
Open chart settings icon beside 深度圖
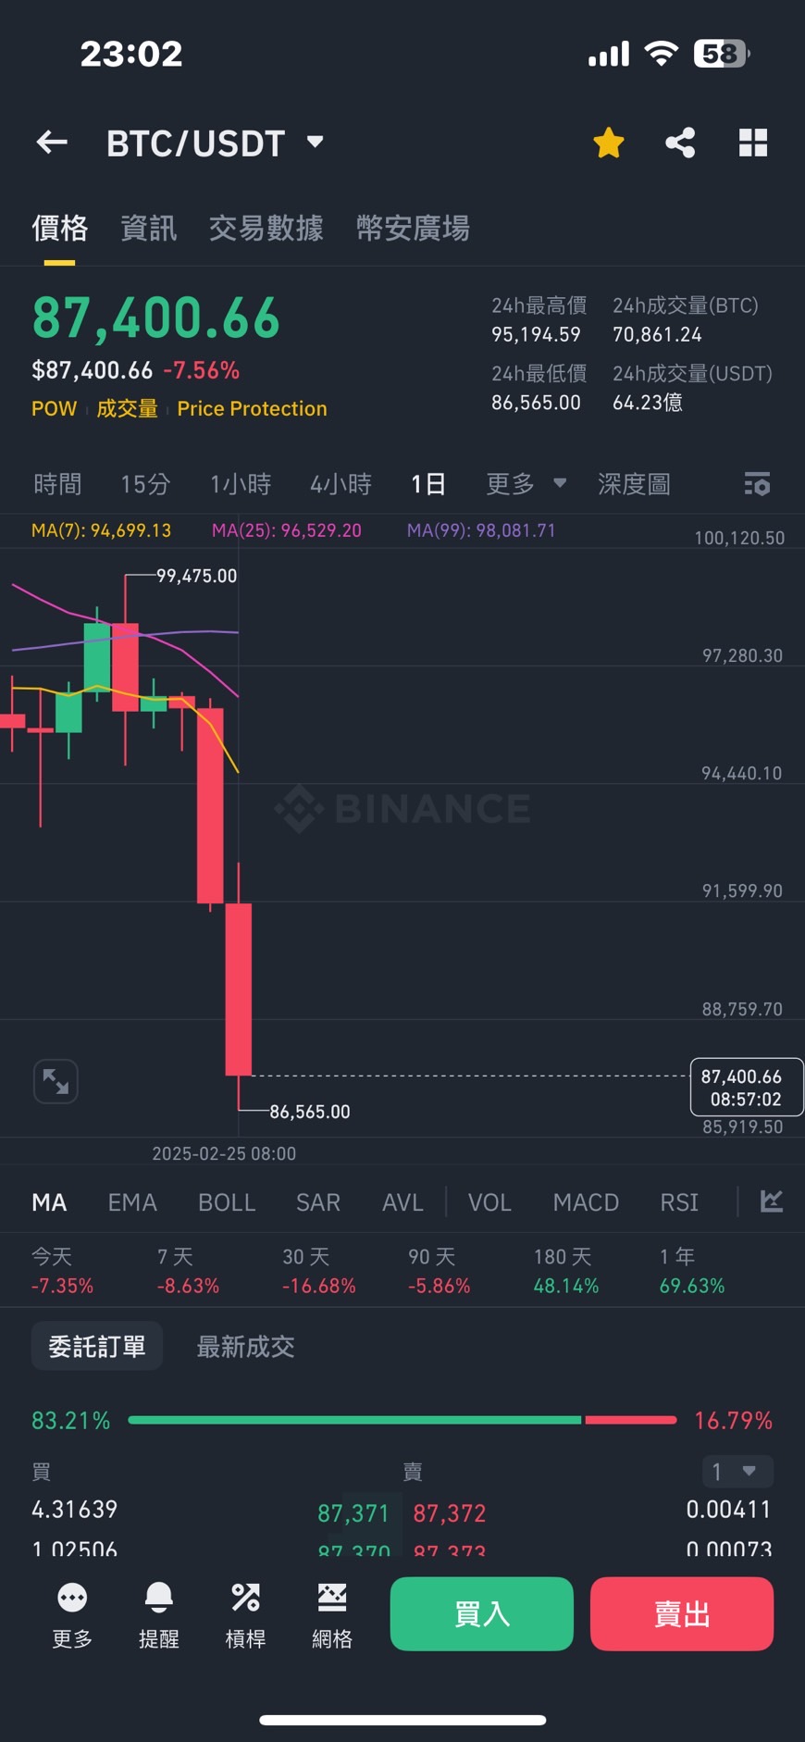click(757, 484)
